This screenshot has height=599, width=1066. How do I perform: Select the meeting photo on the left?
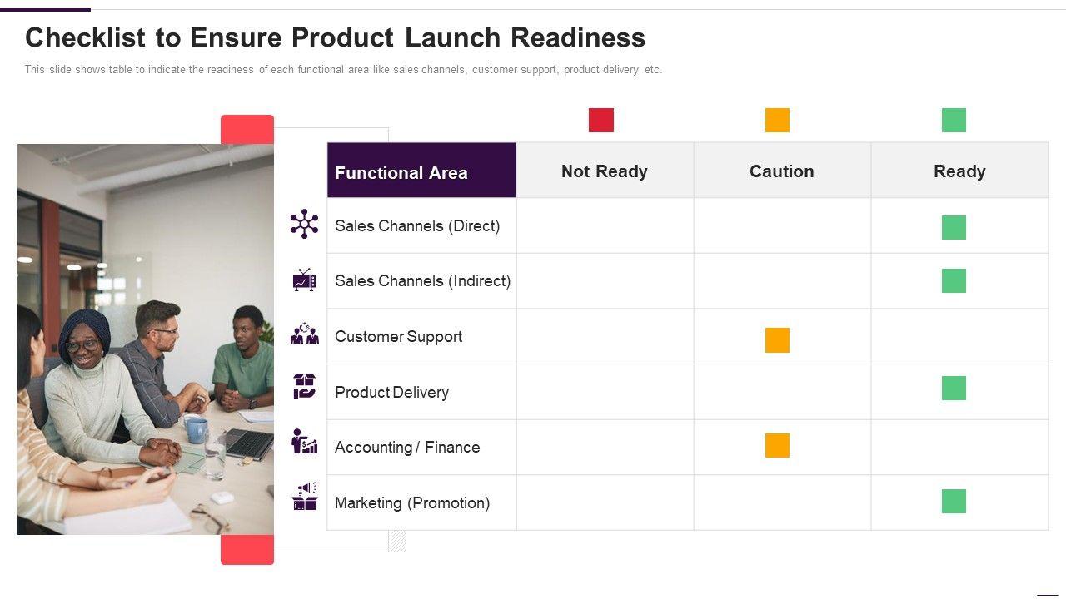point(146,339)
